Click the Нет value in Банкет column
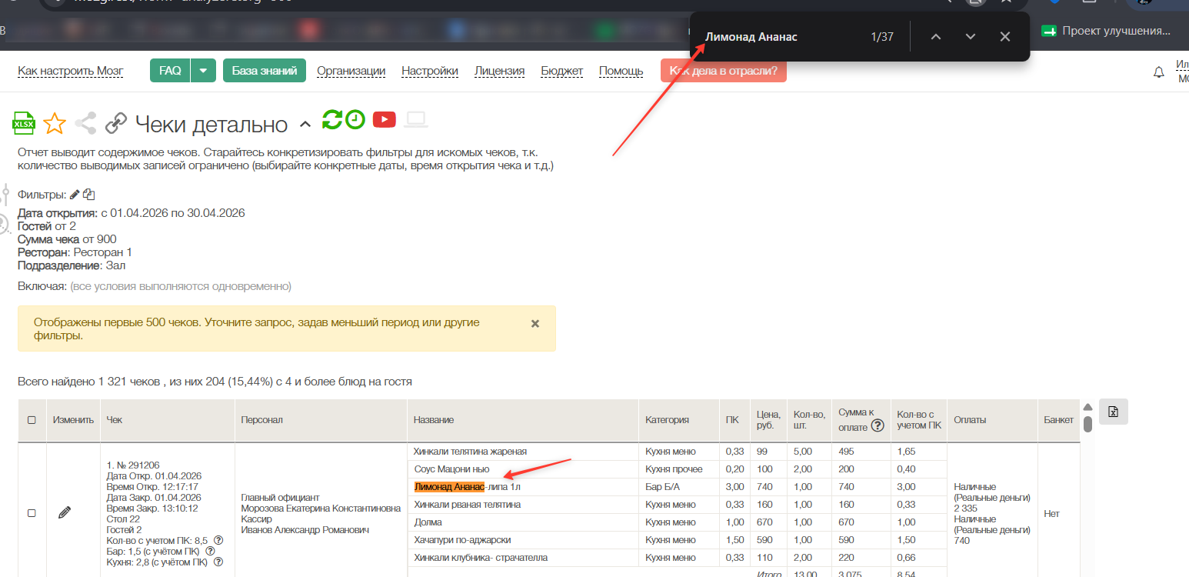This screenshot has width=1189, height=577. pos(1051,513)
